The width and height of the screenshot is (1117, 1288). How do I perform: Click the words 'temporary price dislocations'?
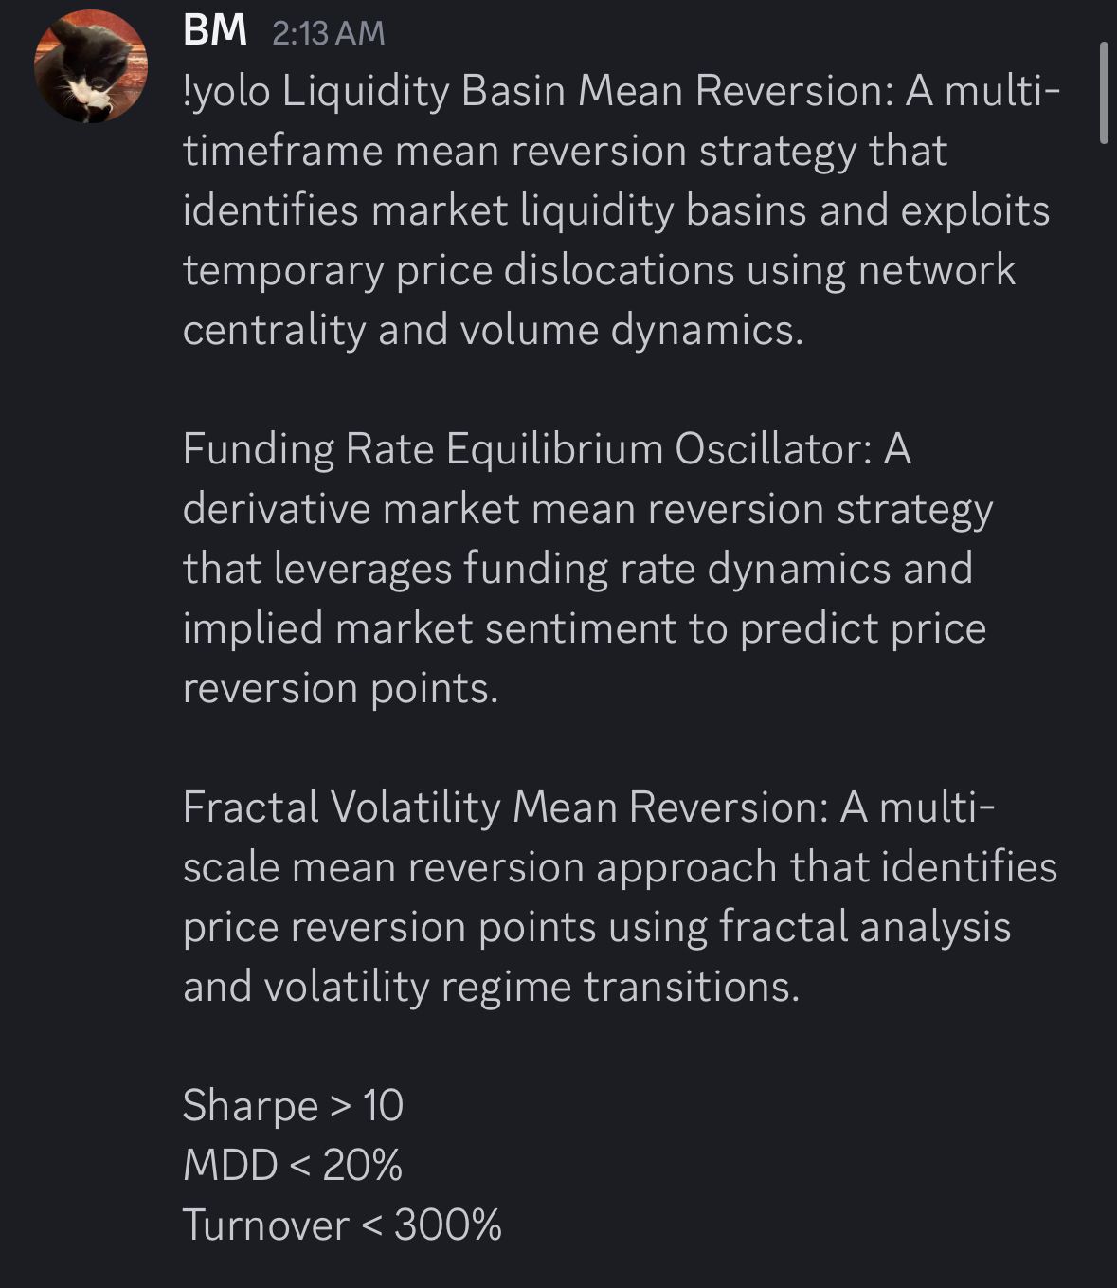pos(459,271)
